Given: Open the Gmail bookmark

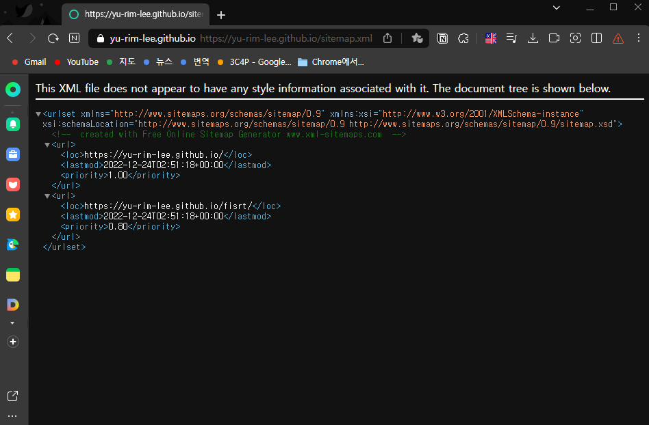Looking at the screenshot, I should click(29, 62).
